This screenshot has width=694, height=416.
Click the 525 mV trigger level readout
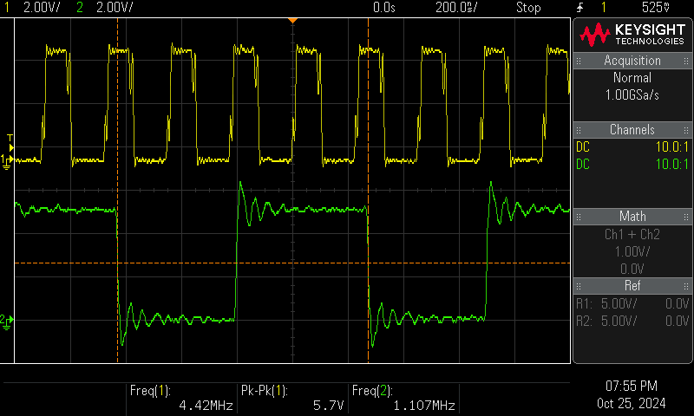656,7
